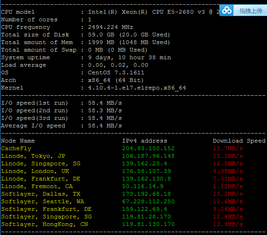Click the I/O speed(2nd run) value 58.3 MB/s
The height and width of the screenshot is (235, 267).
[x=105, y=110]
